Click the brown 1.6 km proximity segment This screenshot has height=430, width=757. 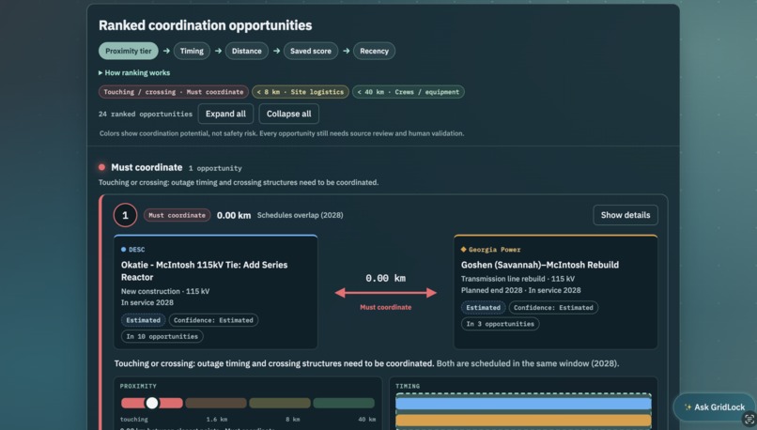(216, 403)
